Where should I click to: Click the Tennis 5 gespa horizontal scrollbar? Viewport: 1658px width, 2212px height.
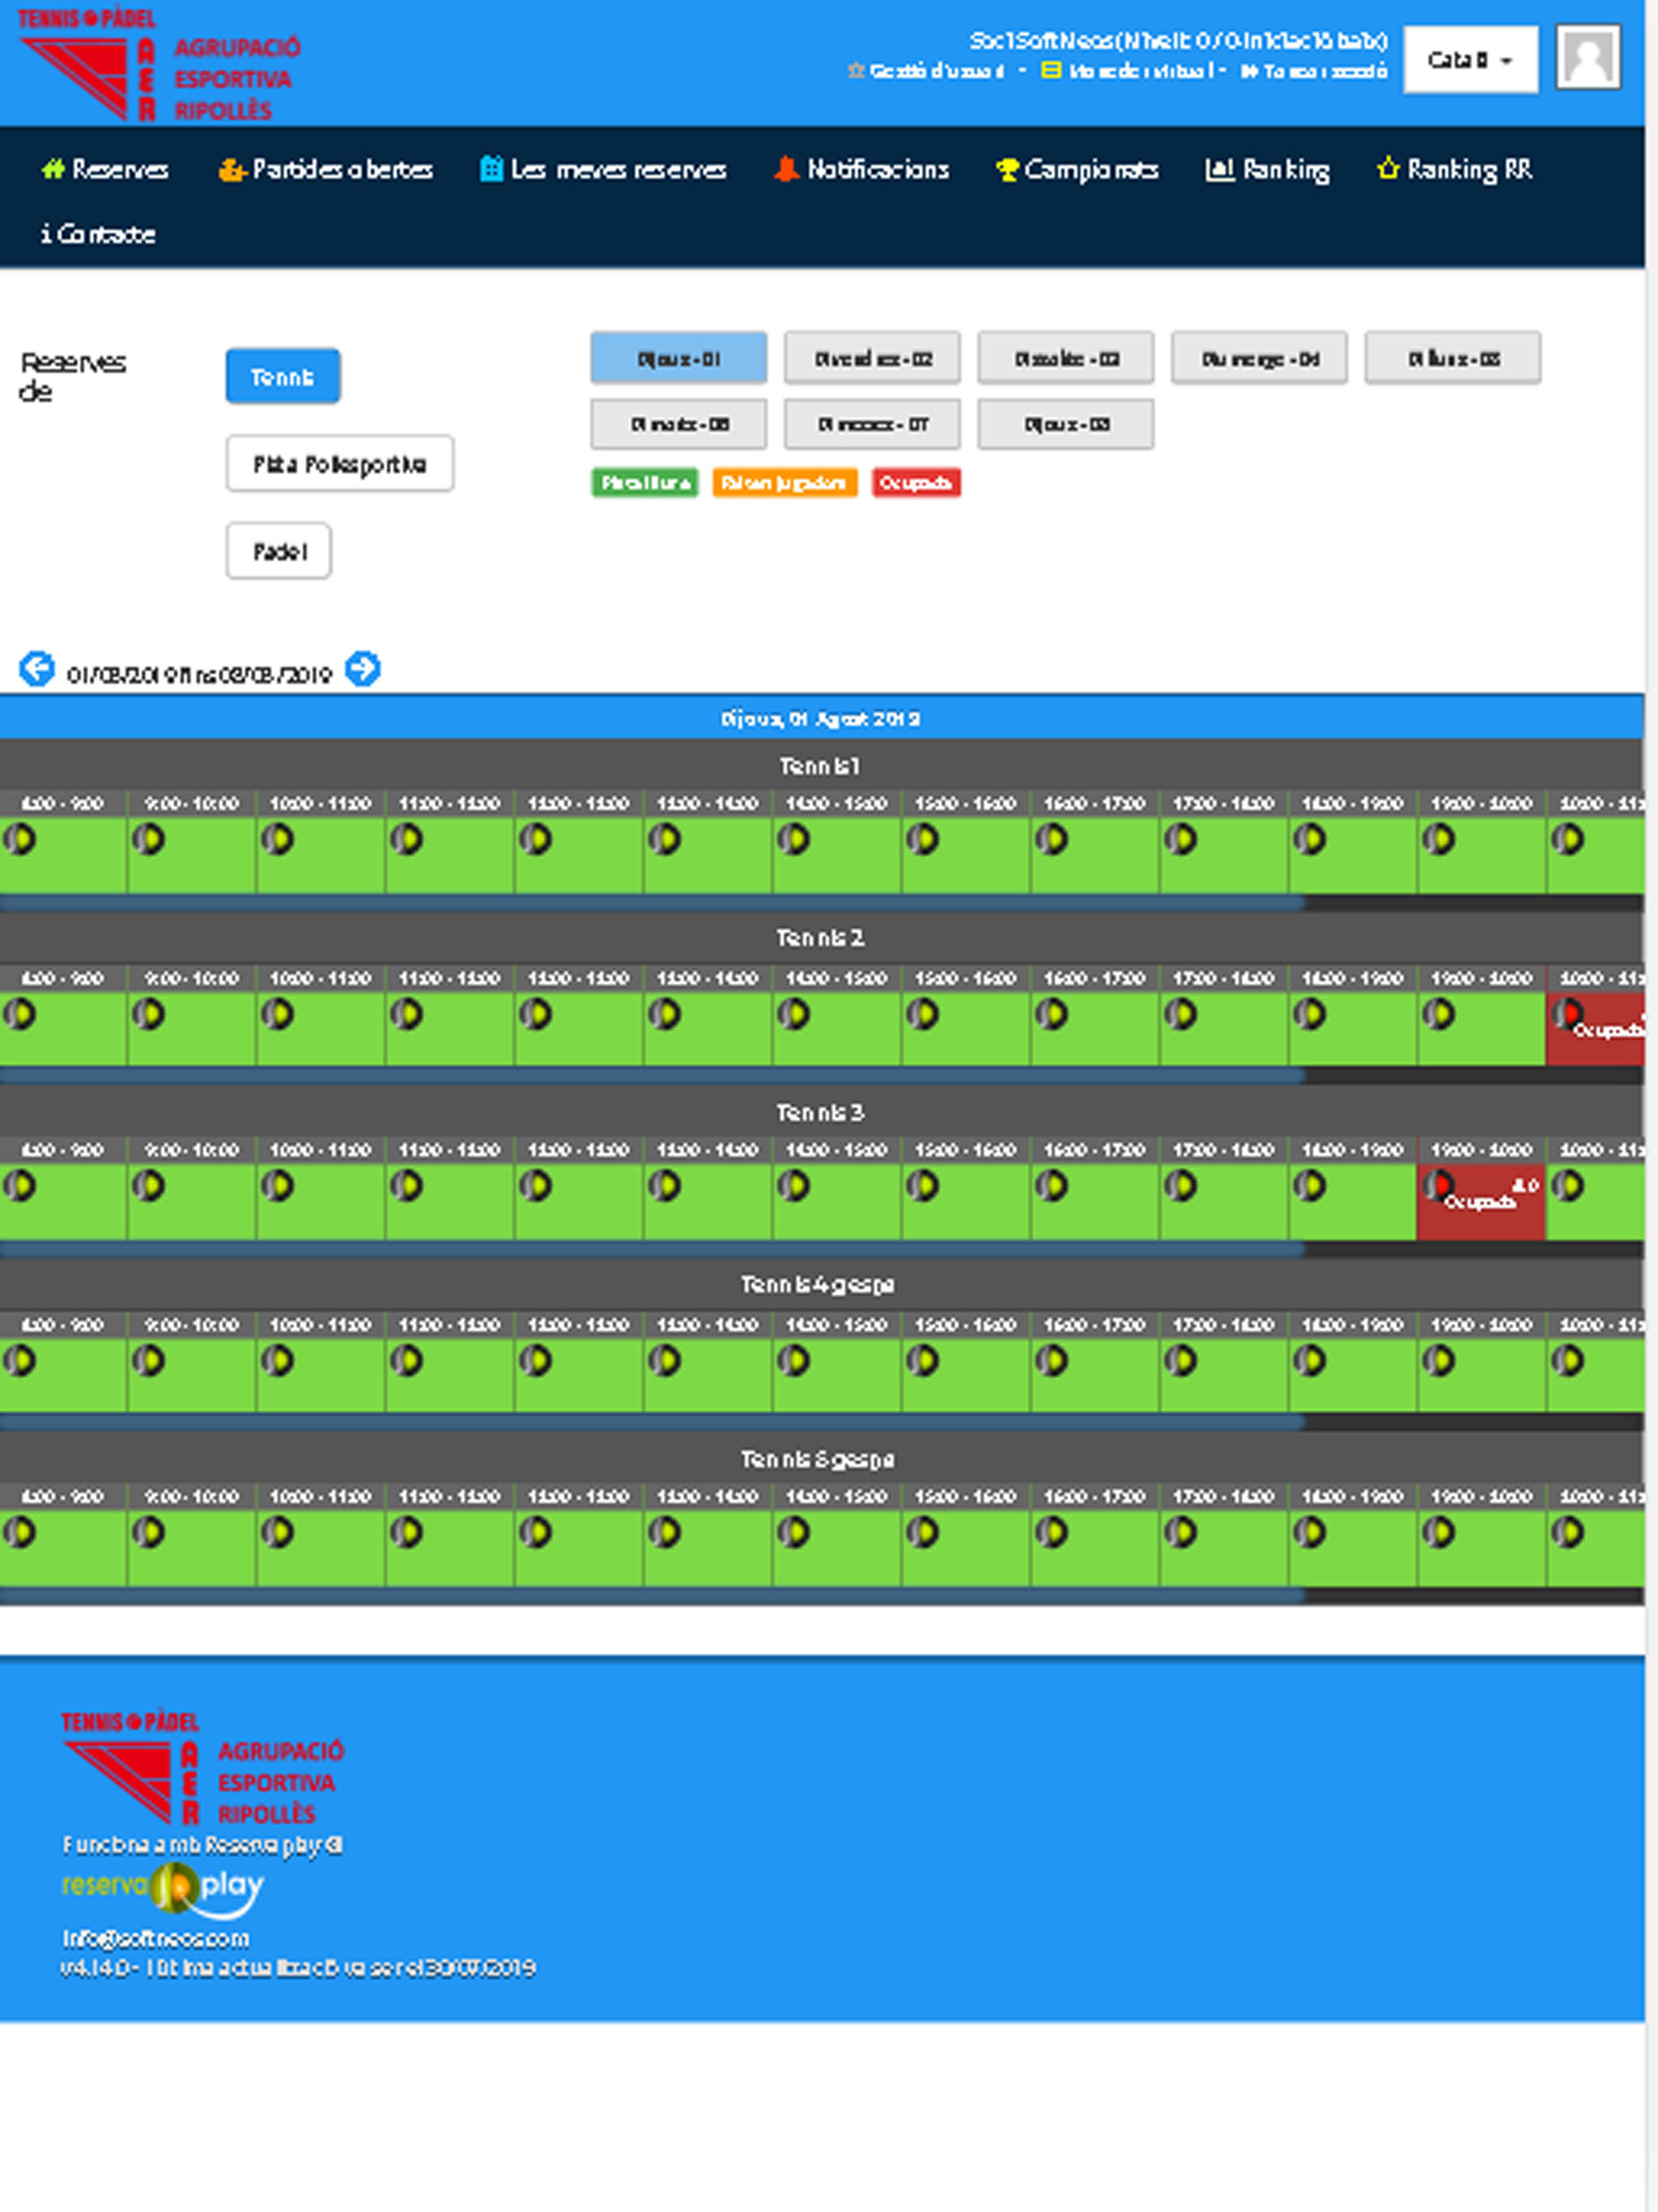tap(652, 1596)
